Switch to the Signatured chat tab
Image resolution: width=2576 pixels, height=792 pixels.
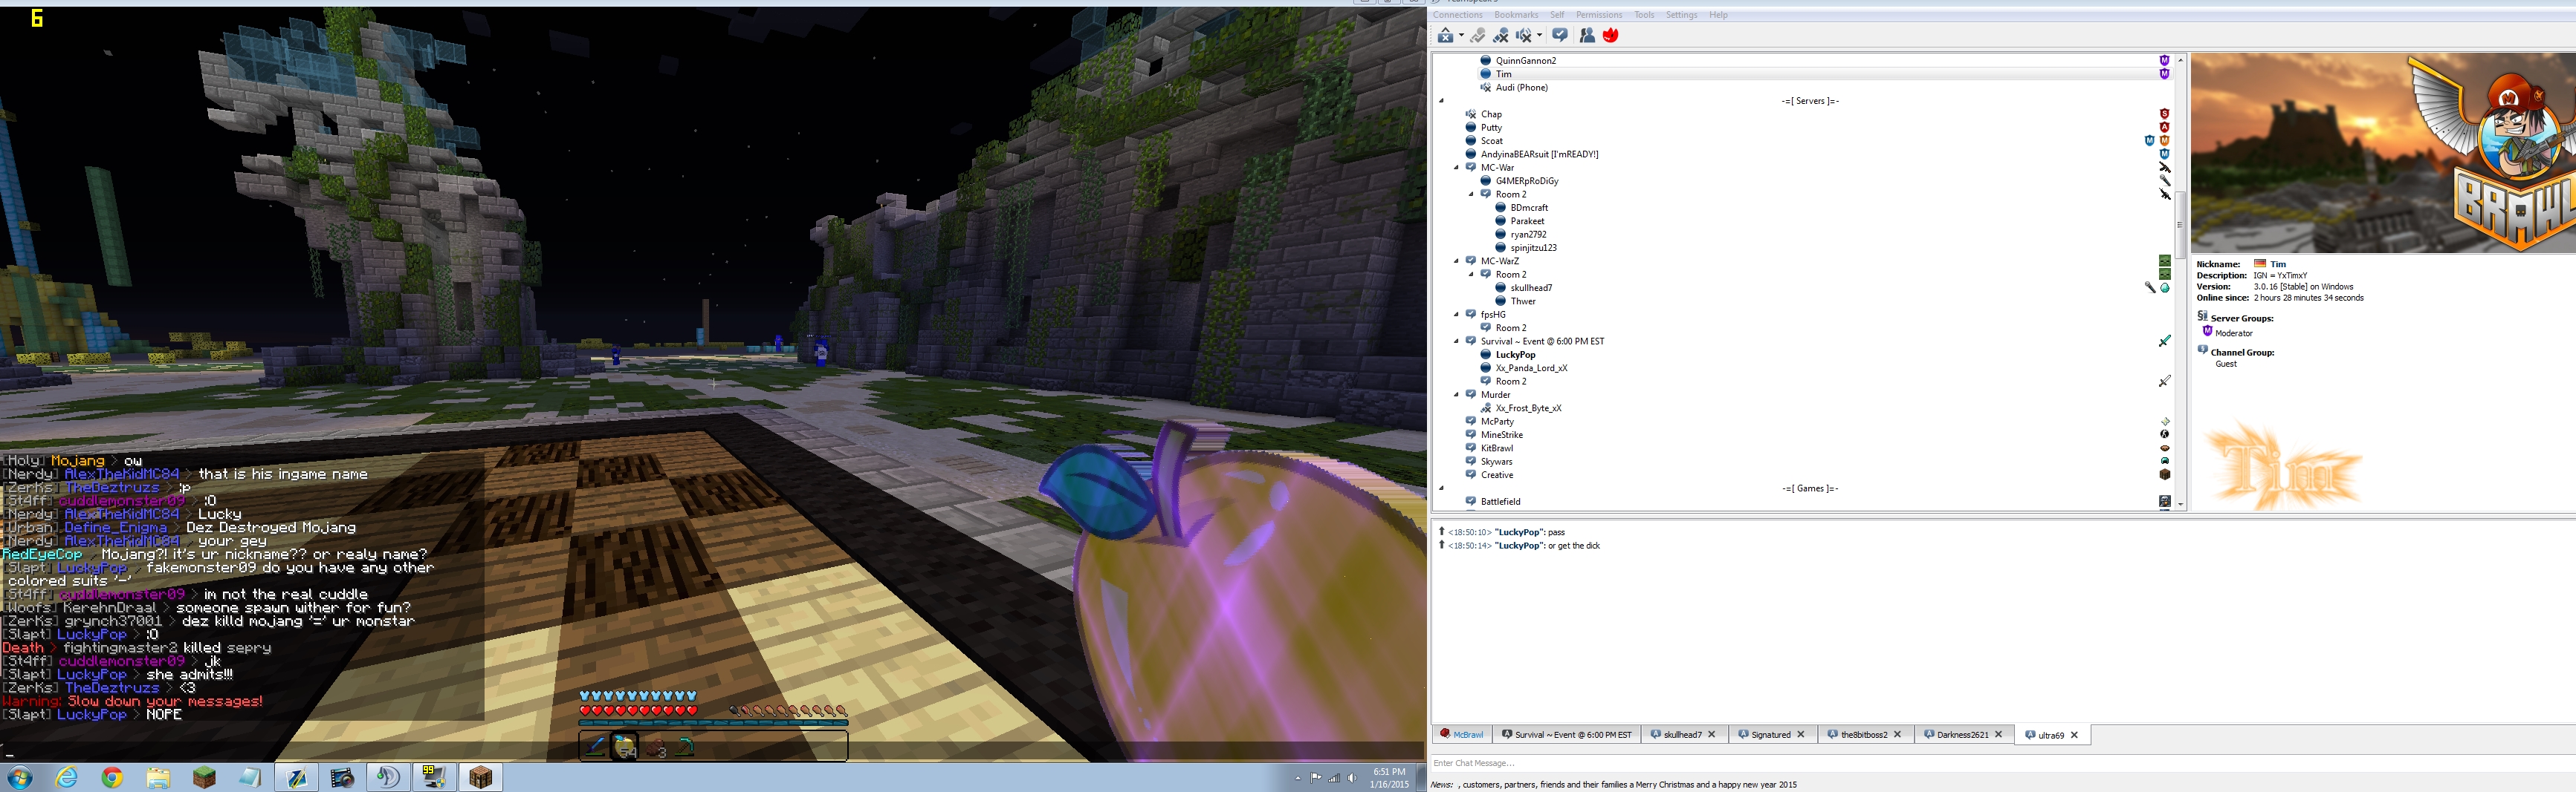(1772, 735)
